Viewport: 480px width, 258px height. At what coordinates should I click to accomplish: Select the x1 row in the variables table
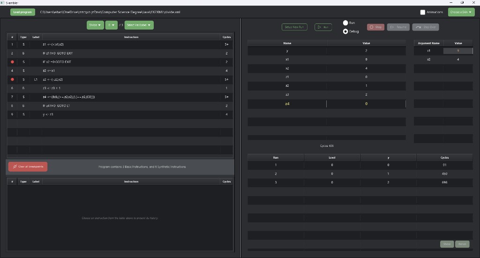[x=327, y=60]
